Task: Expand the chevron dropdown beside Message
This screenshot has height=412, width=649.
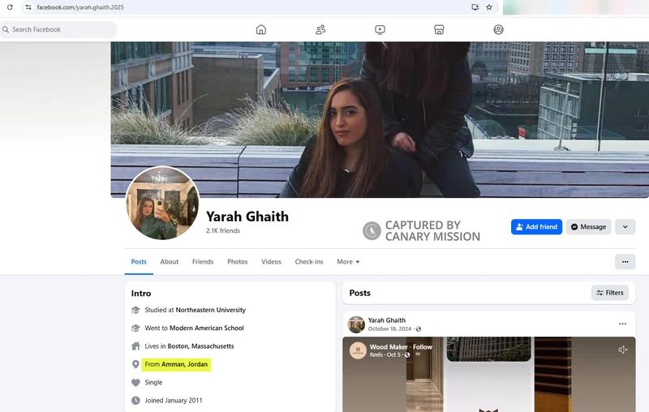Action: tap(625, 227)
